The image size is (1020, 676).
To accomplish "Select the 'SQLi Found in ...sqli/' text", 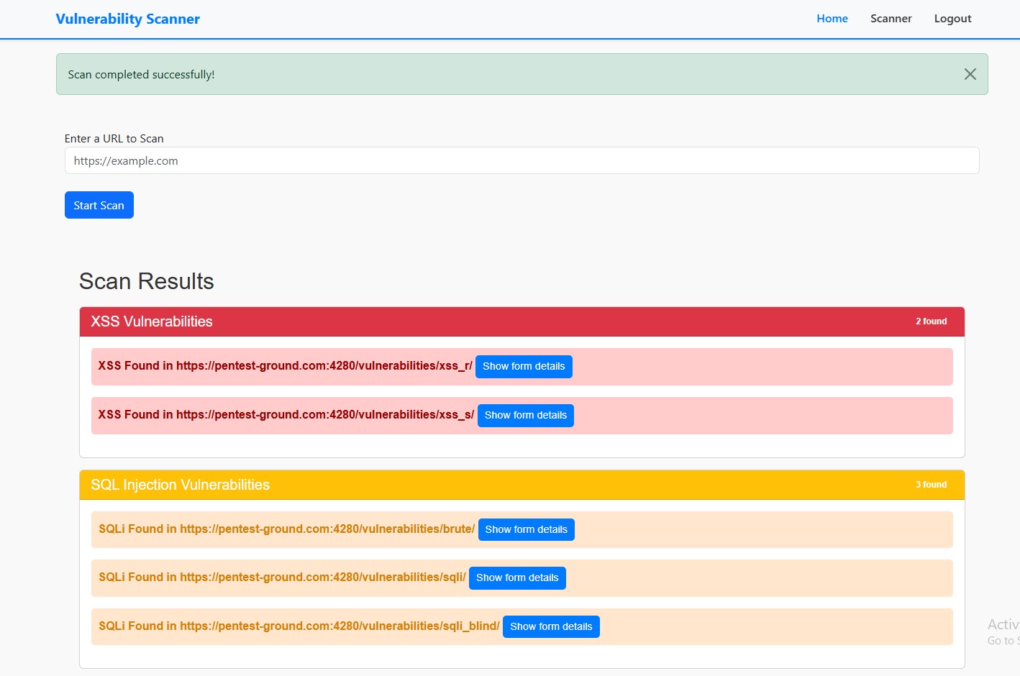I will [x=282, y=577].
